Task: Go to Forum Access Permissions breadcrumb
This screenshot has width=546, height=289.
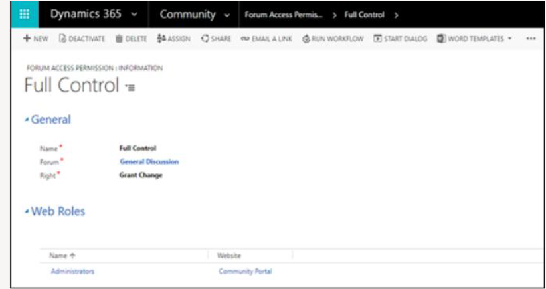Action: pyautogui.click(x=285, y=15)
